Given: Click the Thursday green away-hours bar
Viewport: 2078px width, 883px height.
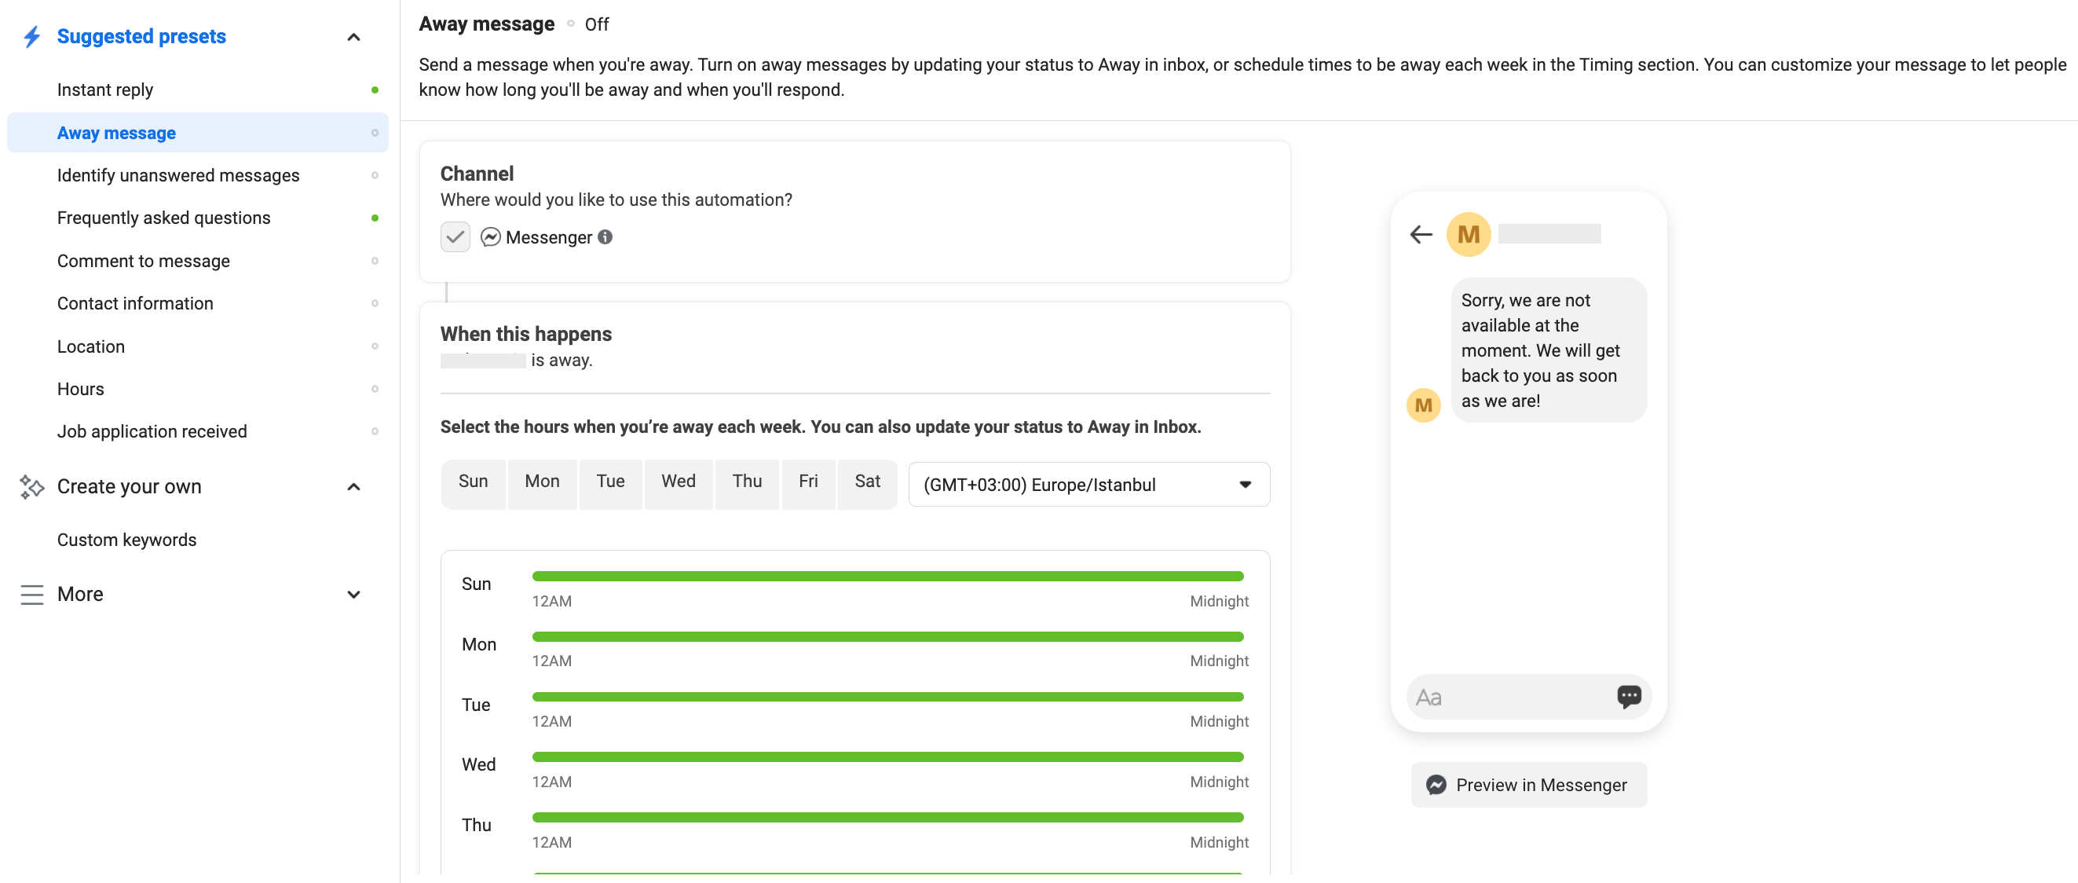Looking at the screenshot, I should point(887,818).
